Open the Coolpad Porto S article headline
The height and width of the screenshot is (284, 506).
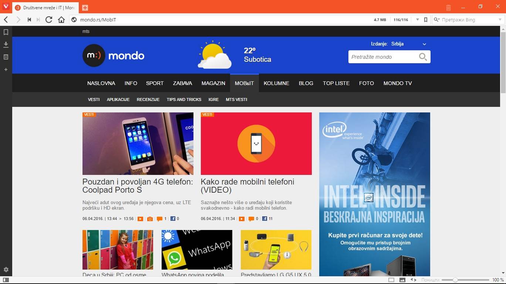(x=138, y=186)
